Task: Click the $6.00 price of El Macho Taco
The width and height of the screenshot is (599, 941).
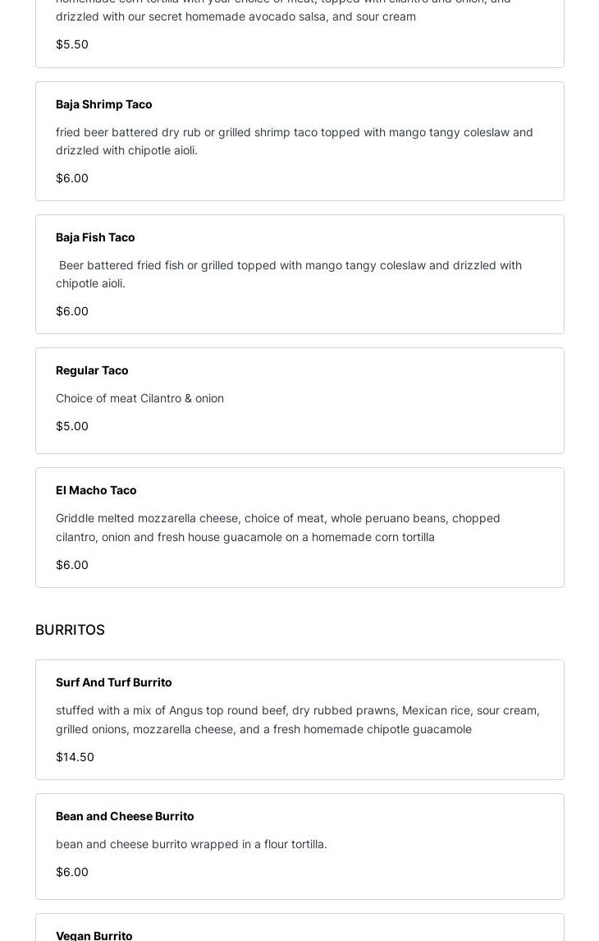Action: [x=72, y=565]
